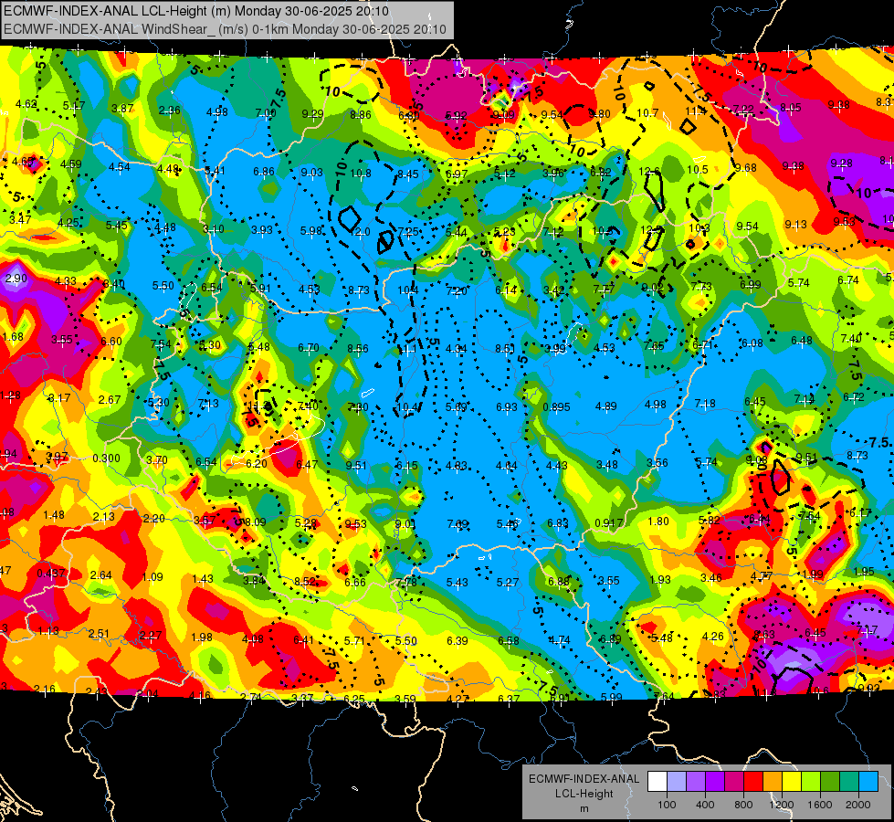894x822 pixels.
Task: Click the map value 1.09
Action: pos(153,576)
